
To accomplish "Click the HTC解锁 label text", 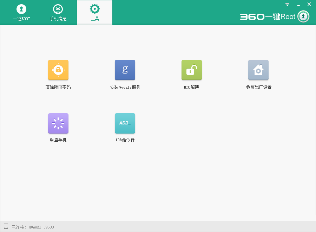I will pos(191,87).
